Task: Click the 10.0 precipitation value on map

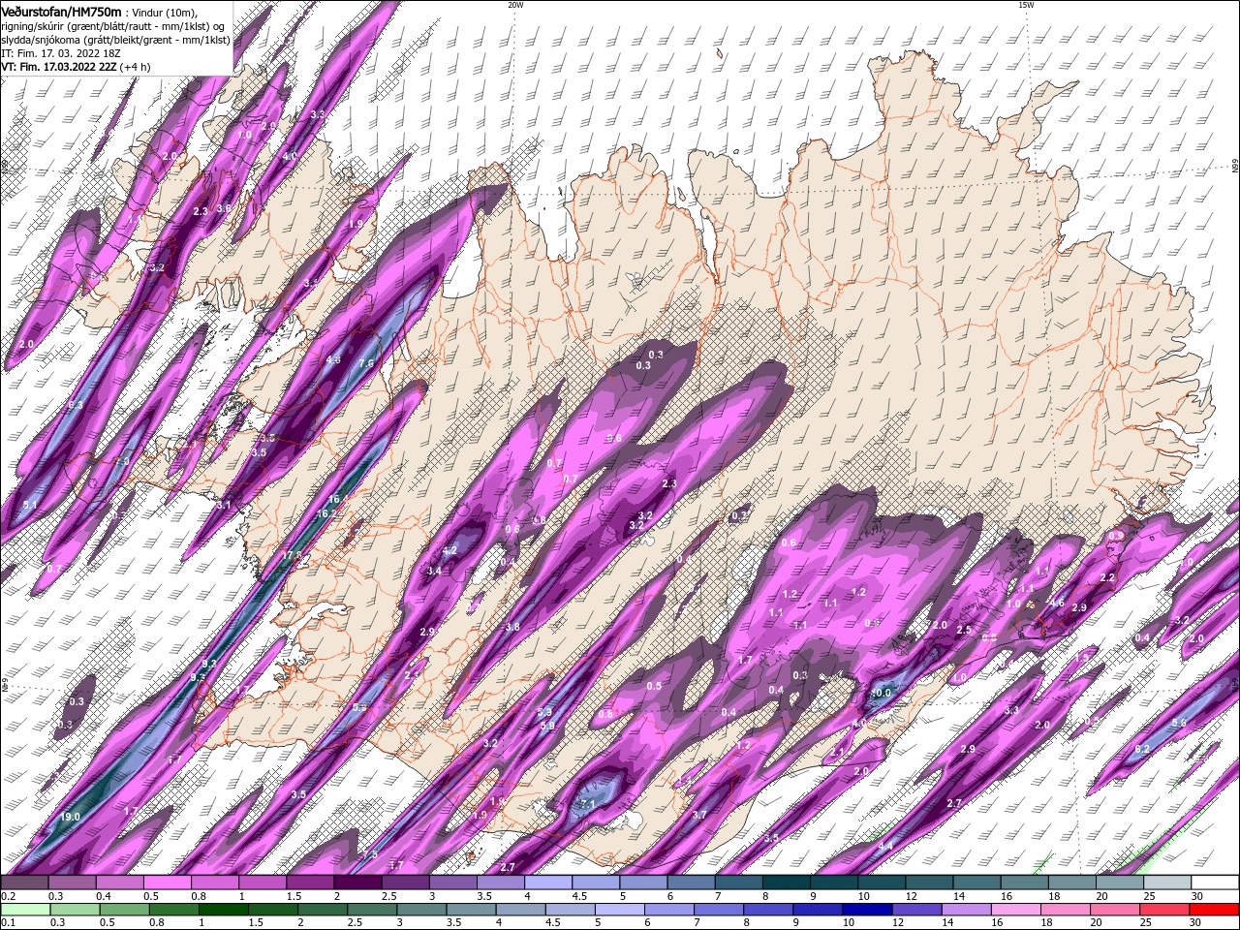Action: click(x=881, y=694)
